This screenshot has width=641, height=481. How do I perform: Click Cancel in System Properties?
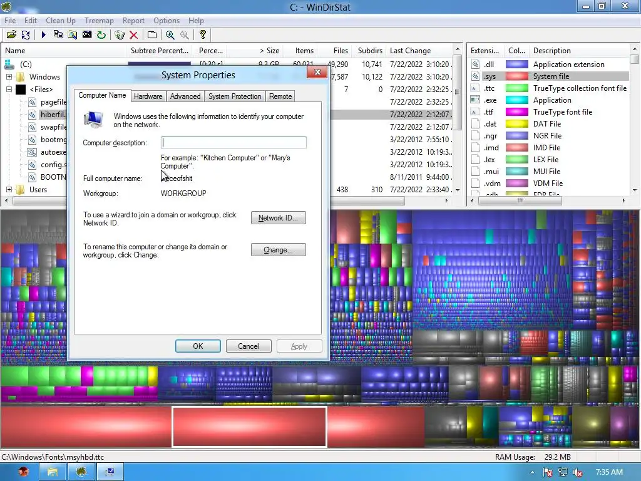tap(249, 346)
